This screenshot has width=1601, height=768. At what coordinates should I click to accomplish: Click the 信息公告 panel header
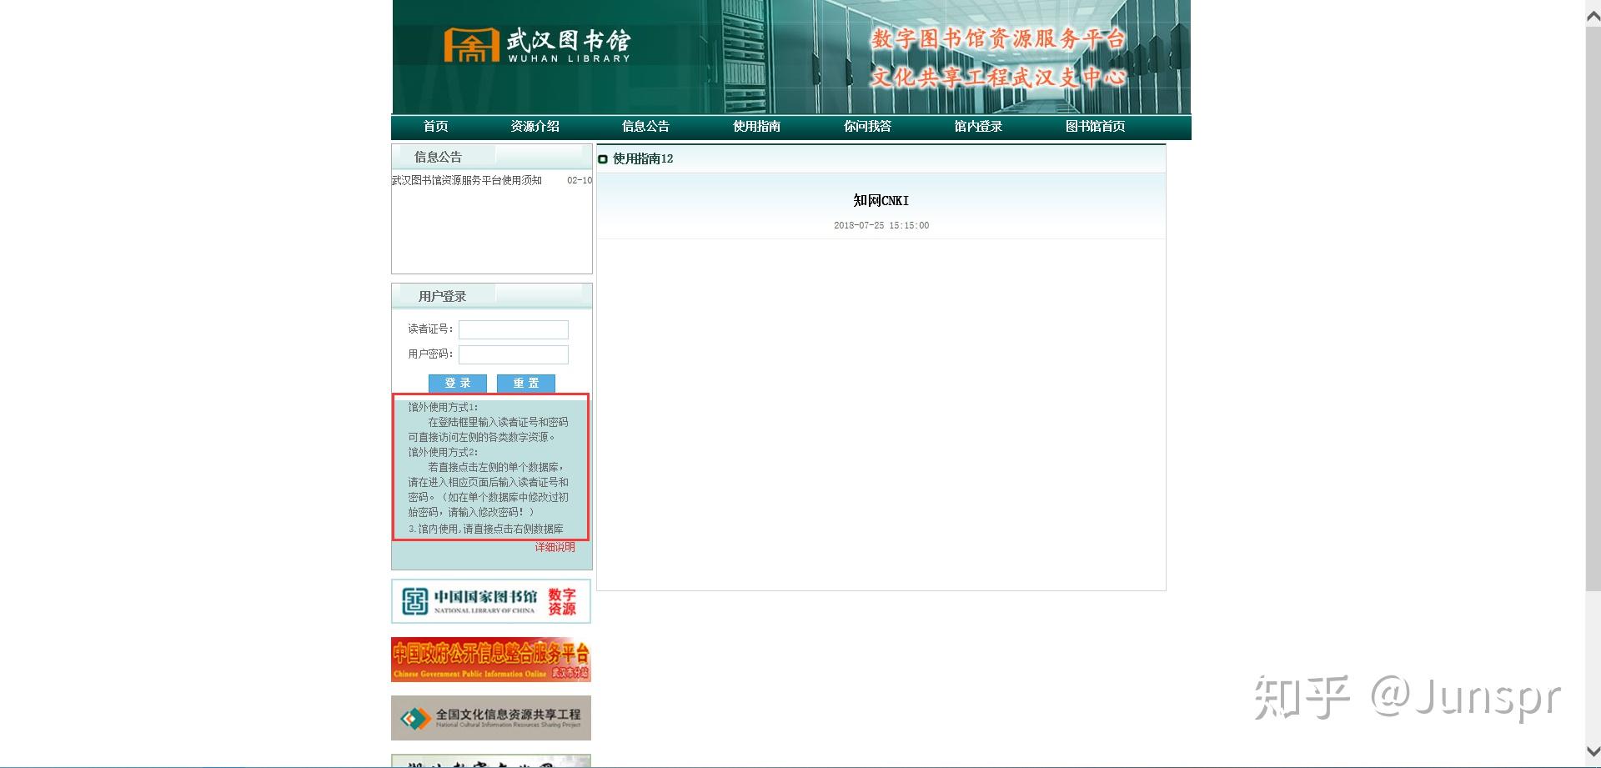(x=492, y=156)
